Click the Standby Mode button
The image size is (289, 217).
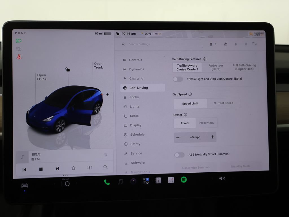coord(240,166)
